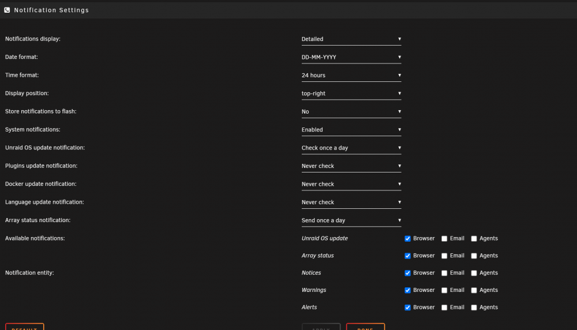Click the Notification Settings title text
The image size is (577, 330).
click(x=51, y=10)
